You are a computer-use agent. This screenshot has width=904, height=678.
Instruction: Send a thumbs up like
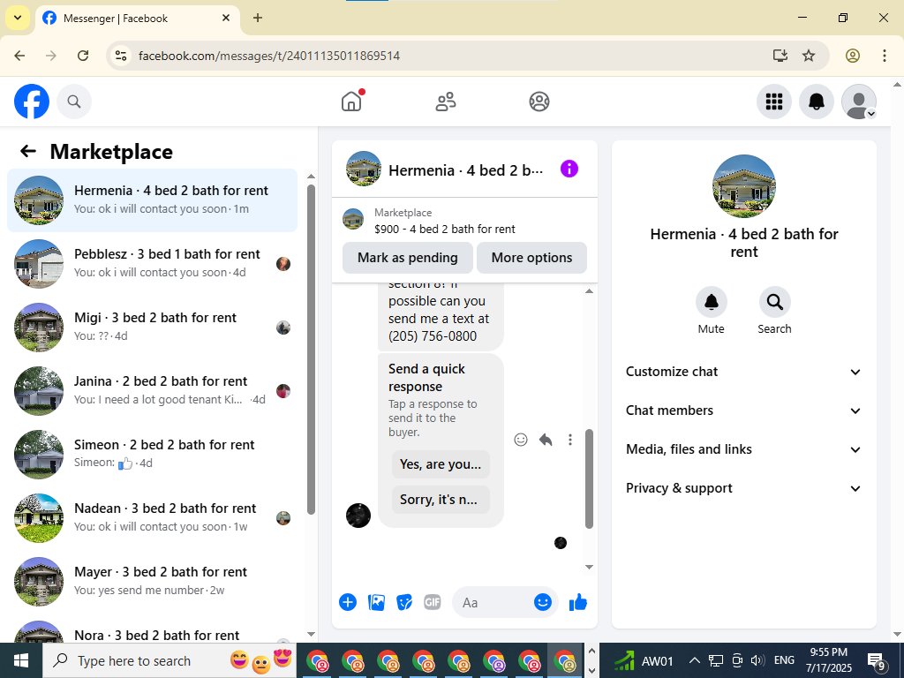coord(577,602)
